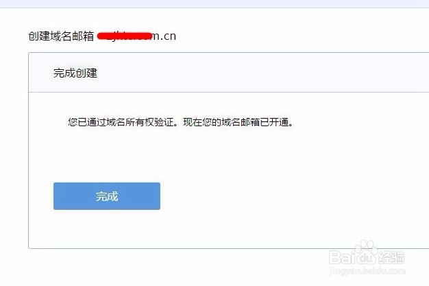Click the Baidu paw print icon
The height and width of the screenshot is (286, 429).
coord(367,253)
